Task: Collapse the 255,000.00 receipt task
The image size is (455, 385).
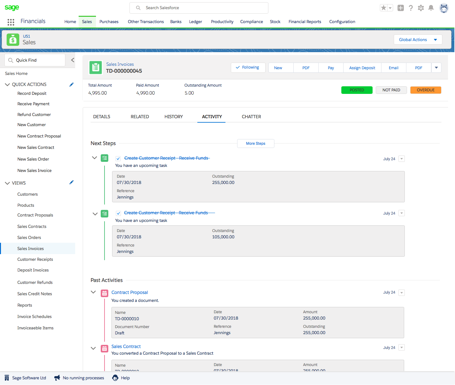Action: coord(94,158)
